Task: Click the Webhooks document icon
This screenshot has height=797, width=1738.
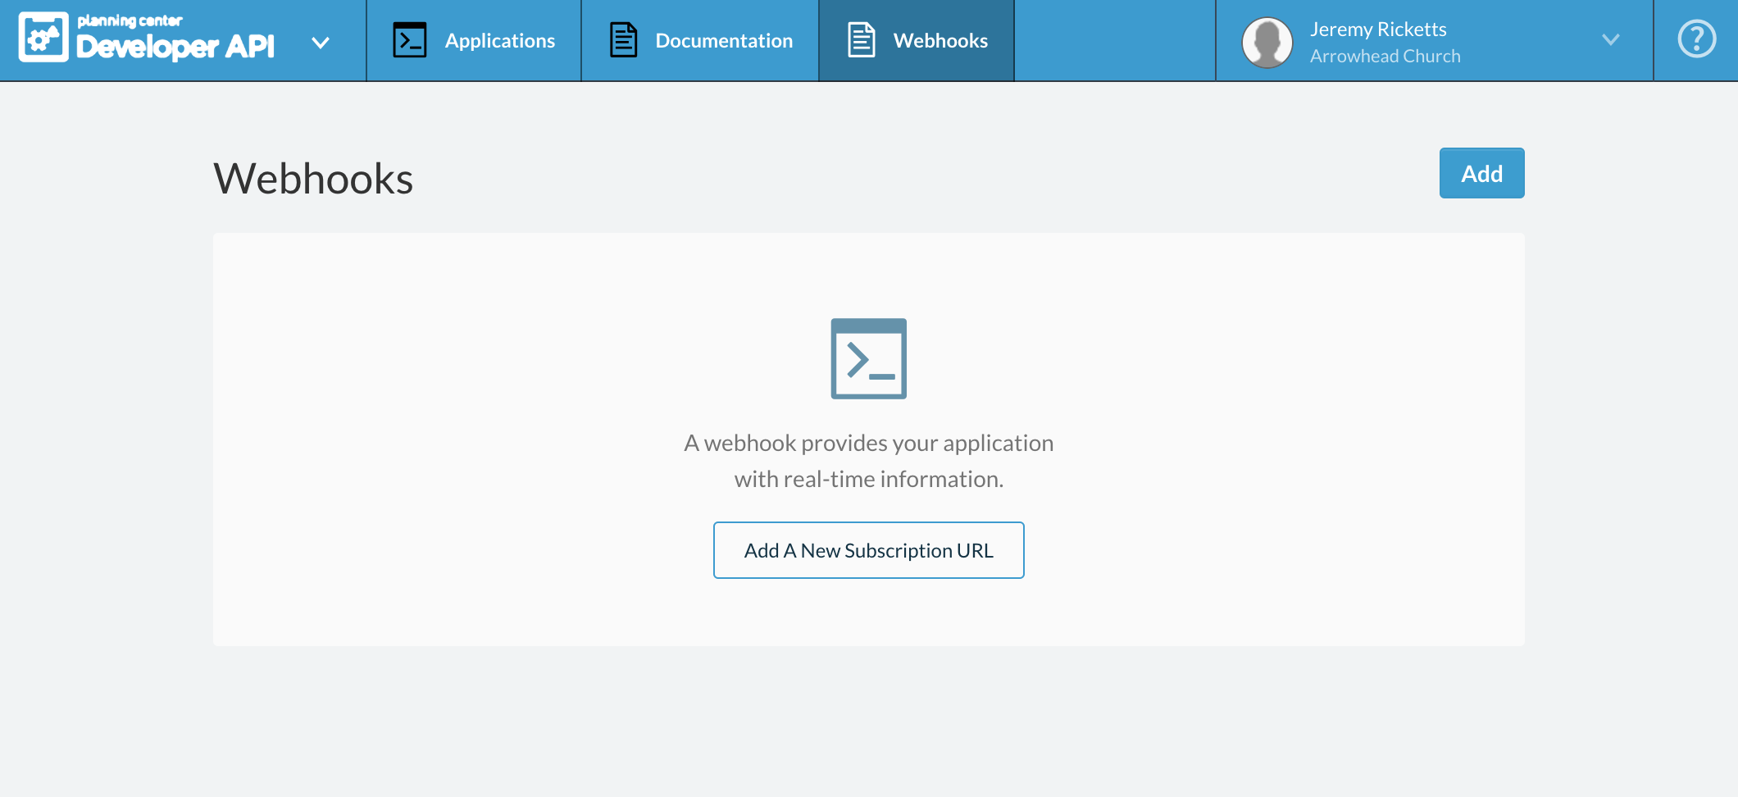Action: (x=861, y=39)
